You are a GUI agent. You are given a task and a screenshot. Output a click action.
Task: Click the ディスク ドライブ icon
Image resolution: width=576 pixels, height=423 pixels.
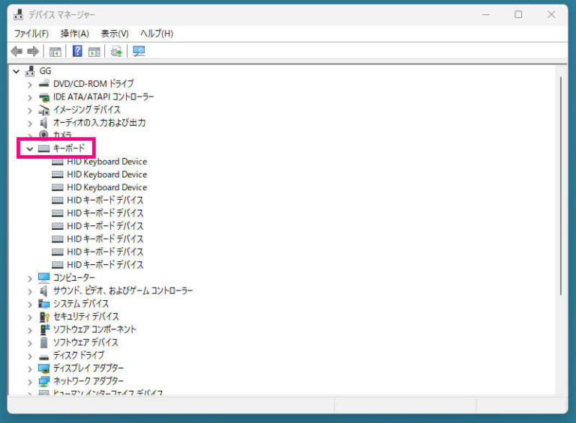tap(44, 356)
